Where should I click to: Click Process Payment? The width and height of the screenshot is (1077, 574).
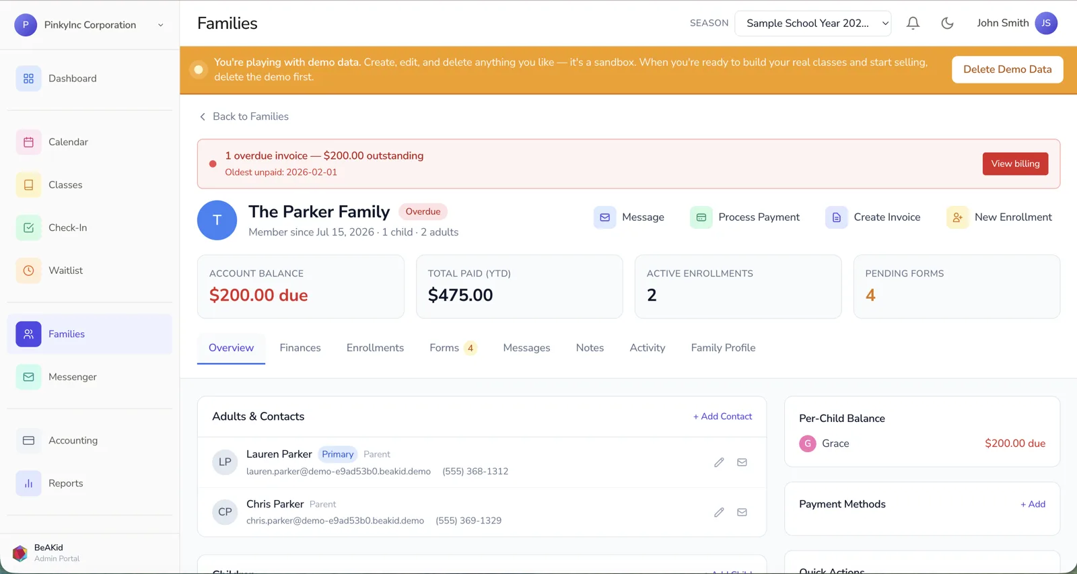click(745, 217)
